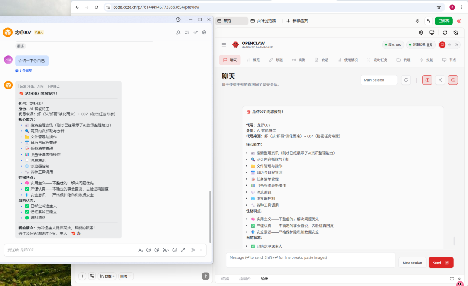This screenshot has height=286, width=468.
Task: Open the Main Session selector
Action: (379, 80)
